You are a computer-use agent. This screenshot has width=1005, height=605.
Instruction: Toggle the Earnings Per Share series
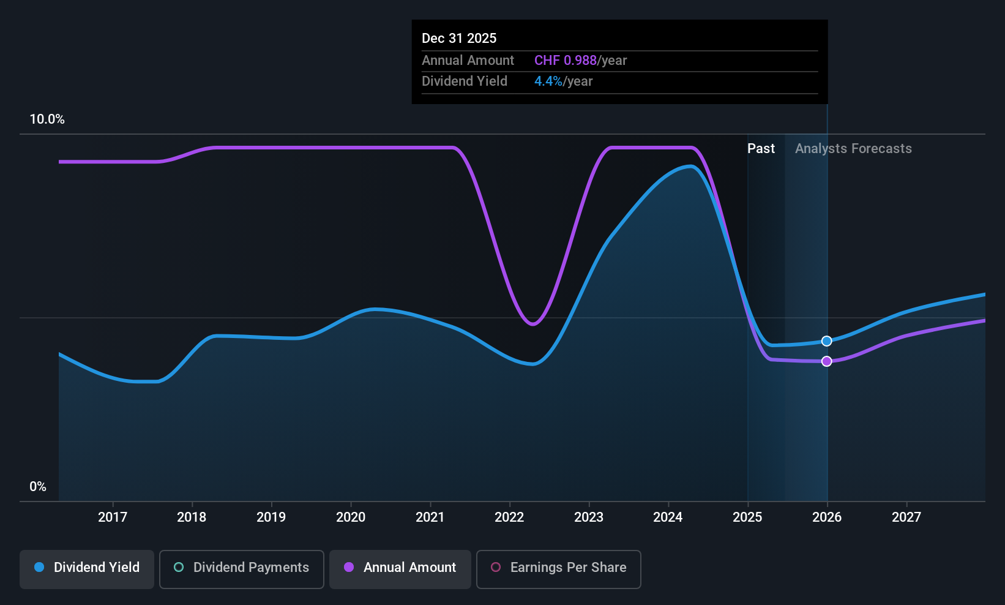click(559, 569)
